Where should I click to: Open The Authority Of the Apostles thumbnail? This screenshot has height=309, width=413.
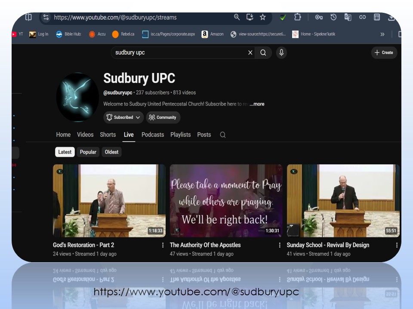point(226,201)
